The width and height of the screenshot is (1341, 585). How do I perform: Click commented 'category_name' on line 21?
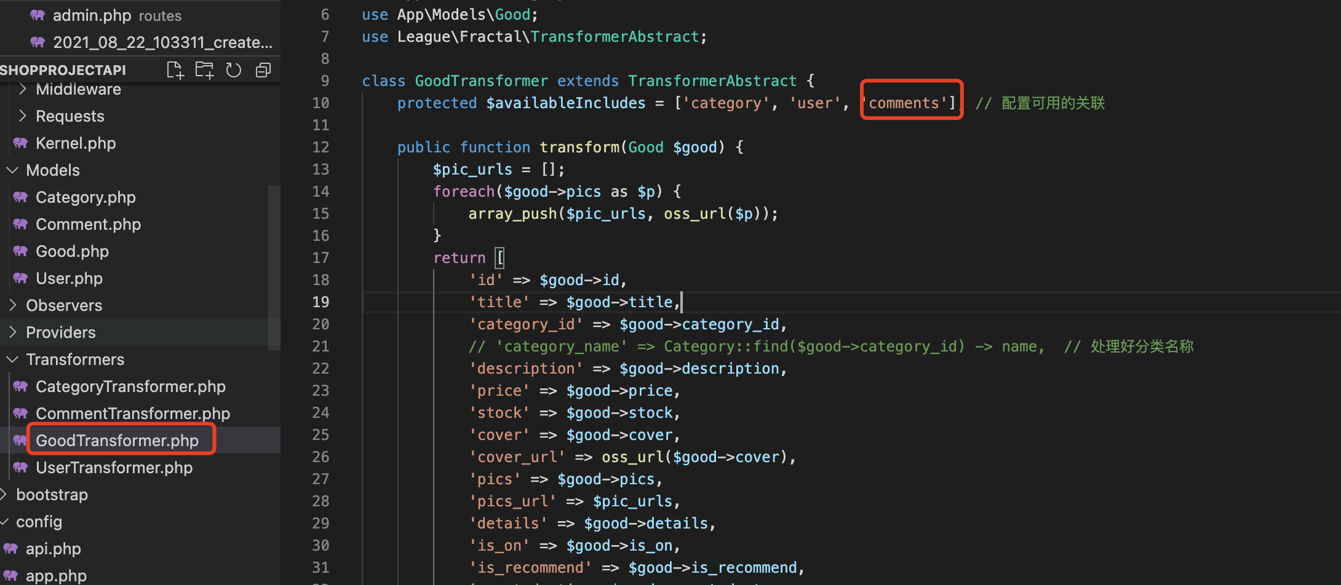(x=562, y=346)
